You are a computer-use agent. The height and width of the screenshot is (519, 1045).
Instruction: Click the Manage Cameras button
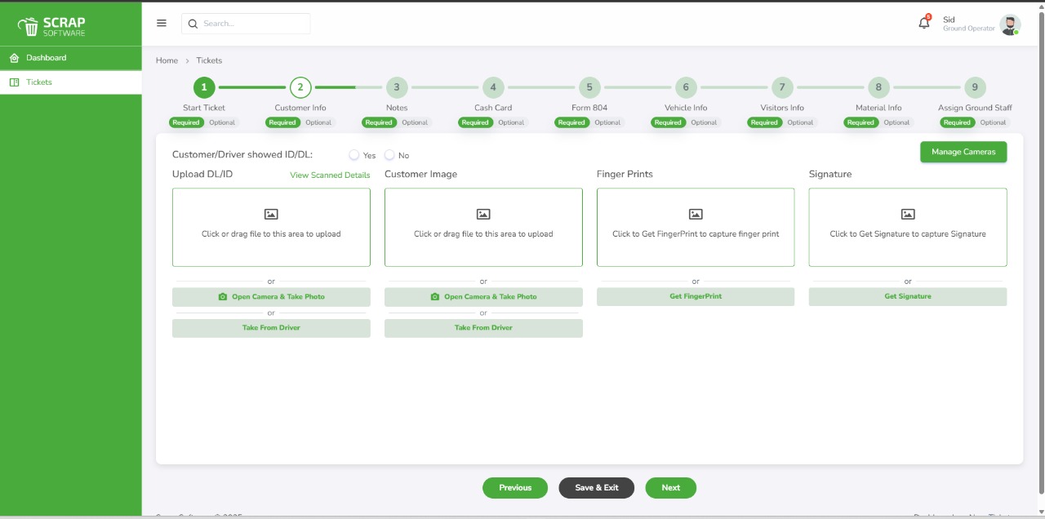point(963,152)
